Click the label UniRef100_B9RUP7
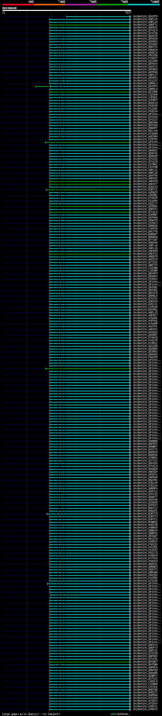162x716 pixels. [x=145, y=128]
